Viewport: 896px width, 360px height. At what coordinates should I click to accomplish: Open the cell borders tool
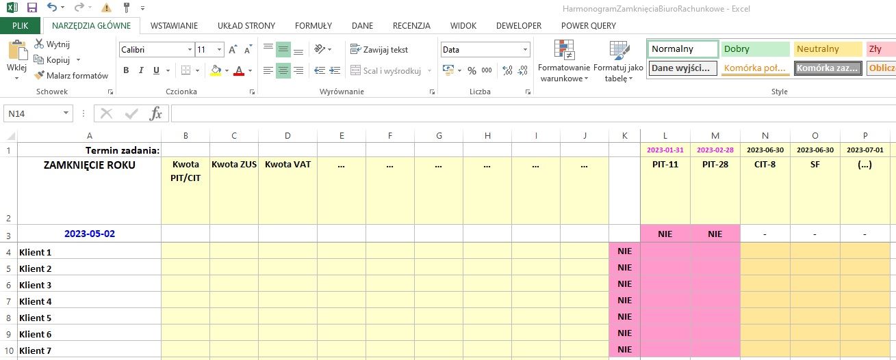pos(187,70)
